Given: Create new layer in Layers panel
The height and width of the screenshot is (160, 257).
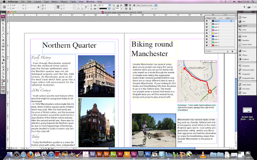Looking at the screenshot, I should (x=228, y=51).
